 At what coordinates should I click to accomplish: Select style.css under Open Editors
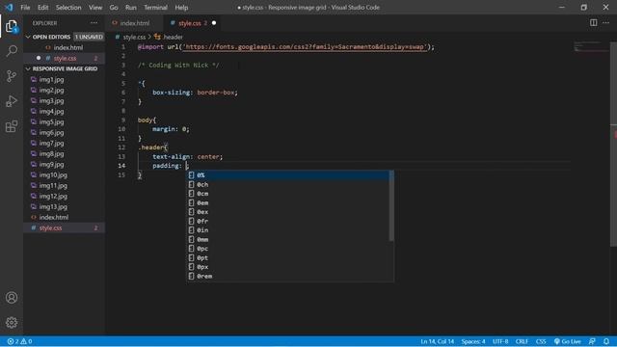click(65, 58)
